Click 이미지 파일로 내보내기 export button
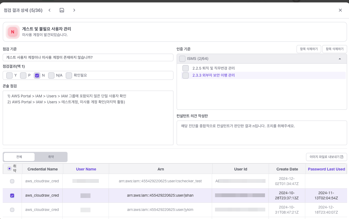This screenshot has height=219, width=349. coord(326,157)
